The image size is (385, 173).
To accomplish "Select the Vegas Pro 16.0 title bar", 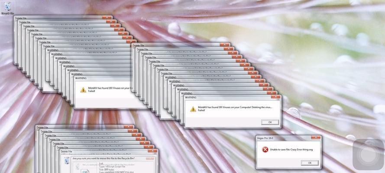I will [281, 138].
